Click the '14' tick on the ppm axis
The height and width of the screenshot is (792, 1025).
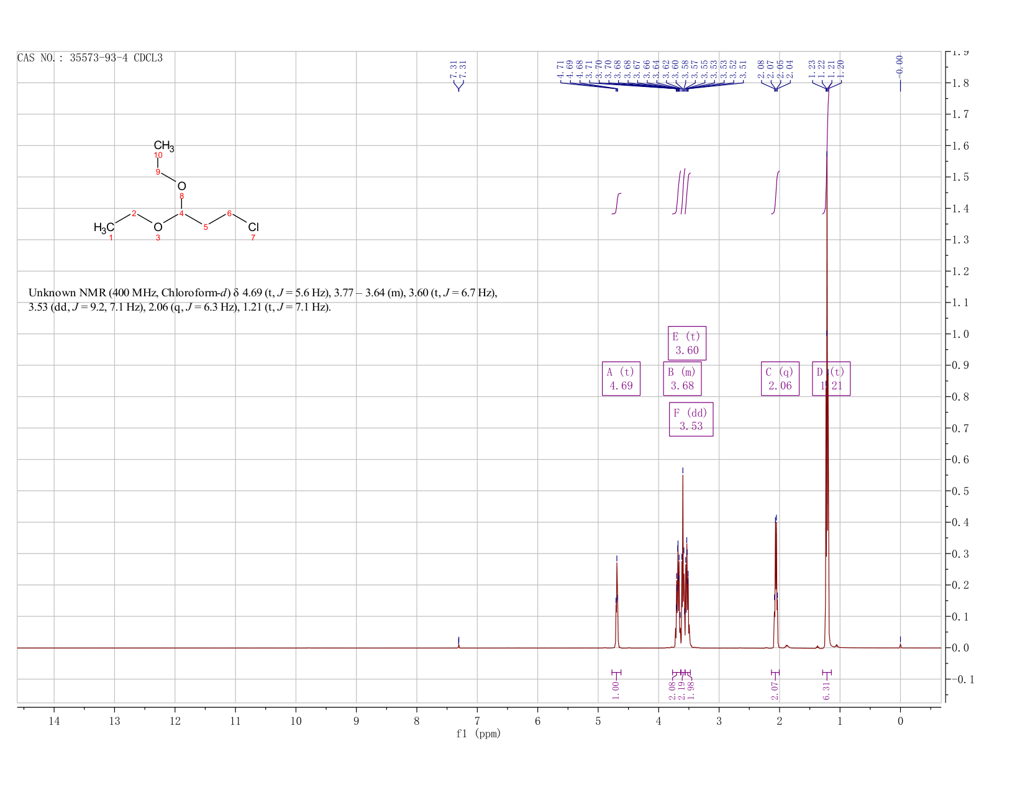(54, 721)
